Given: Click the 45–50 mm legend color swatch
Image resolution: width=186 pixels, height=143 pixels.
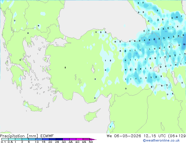Looking at the screenshot, I should pos(86,139).
